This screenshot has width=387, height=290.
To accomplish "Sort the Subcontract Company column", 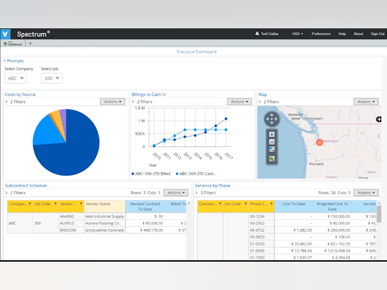I will pyautogui.click(x=30, y=204).
